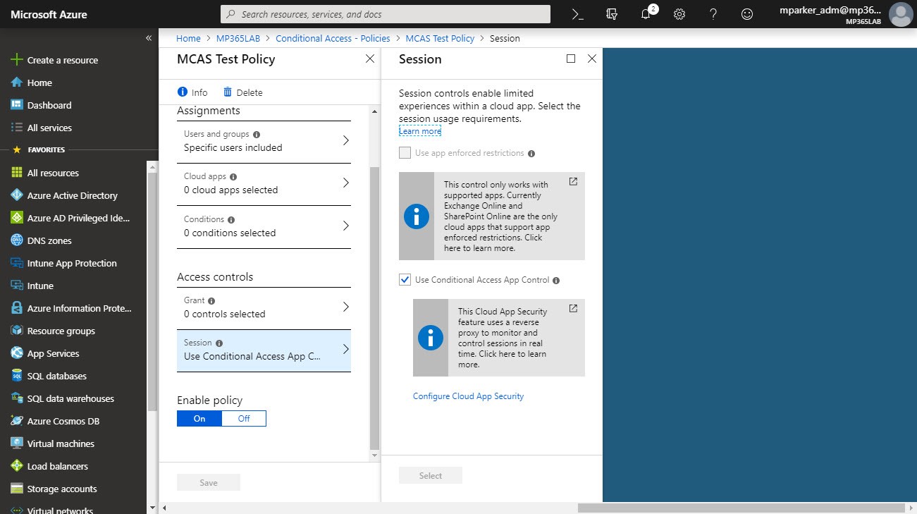Click Virtual machines icon
The height and width of the screenshot is (514, 917).
pos(17,443)
